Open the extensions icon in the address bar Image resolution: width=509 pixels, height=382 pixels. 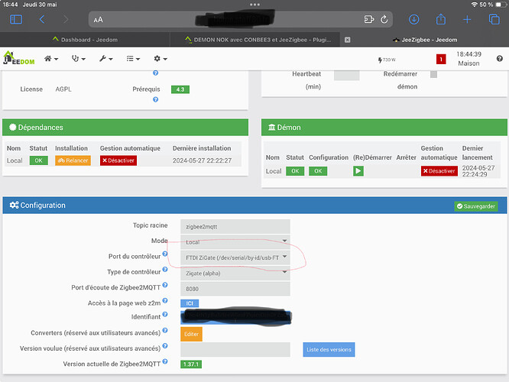pos(369,19)
